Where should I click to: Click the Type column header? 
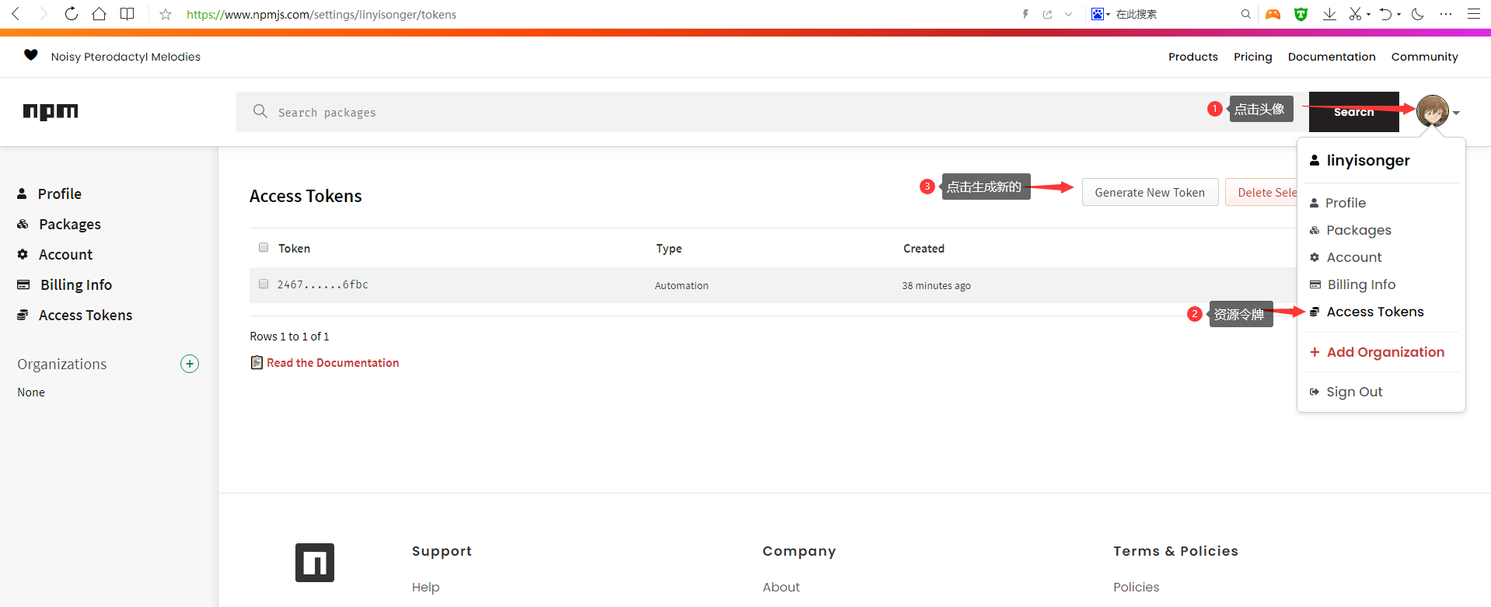(x=669, y=249)
